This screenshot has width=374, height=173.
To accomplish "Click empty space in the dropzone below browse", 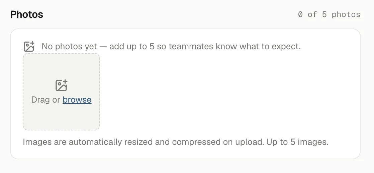I will [x=61, y=118].
